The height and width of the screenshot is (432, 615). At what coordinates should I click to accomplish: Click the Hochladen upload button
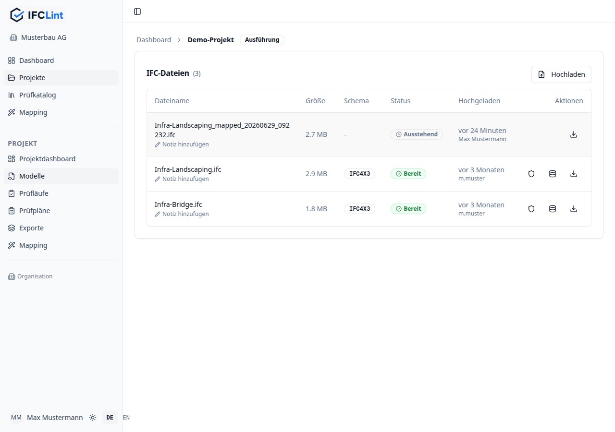pos(561,74)
